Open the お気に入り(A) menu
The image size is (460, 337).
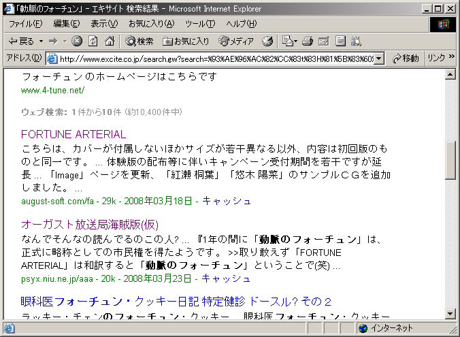pyautogui.click(x=151, y=24)
